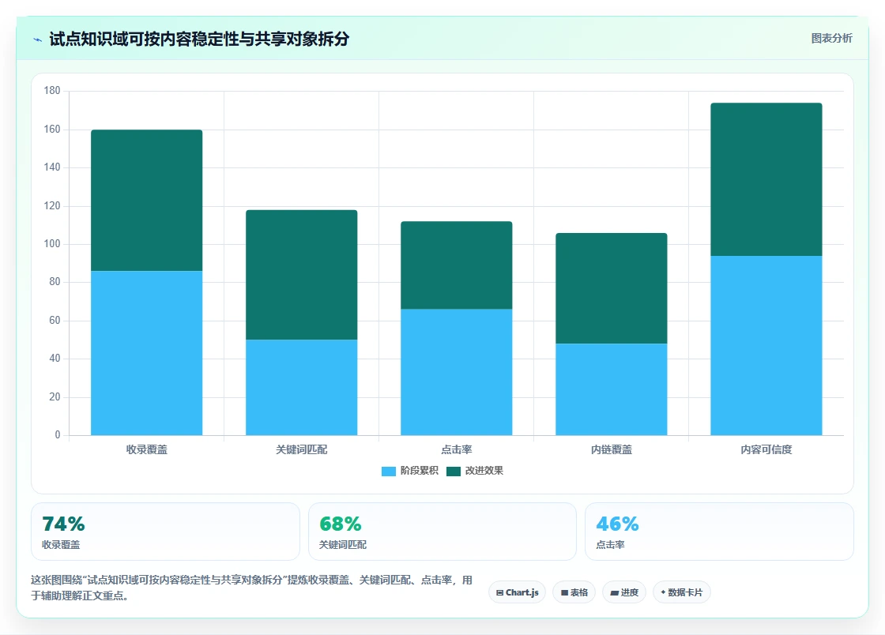The image size is (885, 635).
Task: Click the 关键词匹配 x-axis label
Action: coord(301,449)
